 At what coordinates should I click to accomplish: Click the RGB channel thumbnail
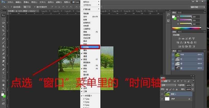177,55
